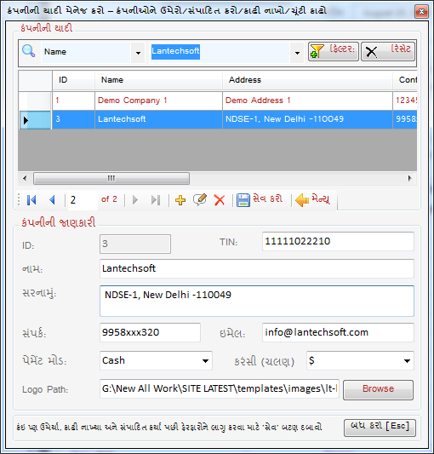The height and width of the screenshot is (454, 434).
Task: Go to the last record
Action: (x=156, y=200)
